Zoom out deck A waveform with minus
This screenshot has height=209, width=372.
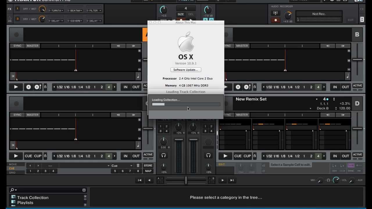139,69
